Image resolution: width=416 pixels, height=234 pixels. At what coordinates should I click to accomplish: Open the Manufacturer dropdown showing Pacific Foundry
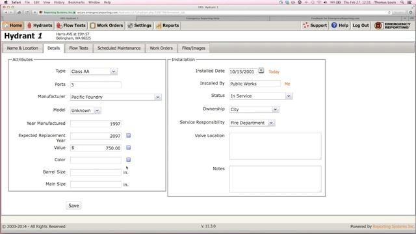(x=116, y=97)
